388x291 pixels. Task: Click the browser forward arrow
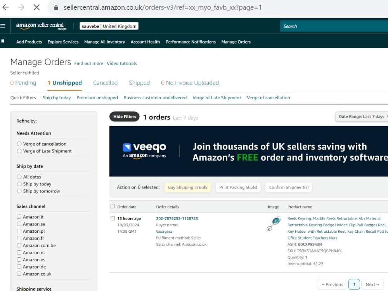pos(21,7)
